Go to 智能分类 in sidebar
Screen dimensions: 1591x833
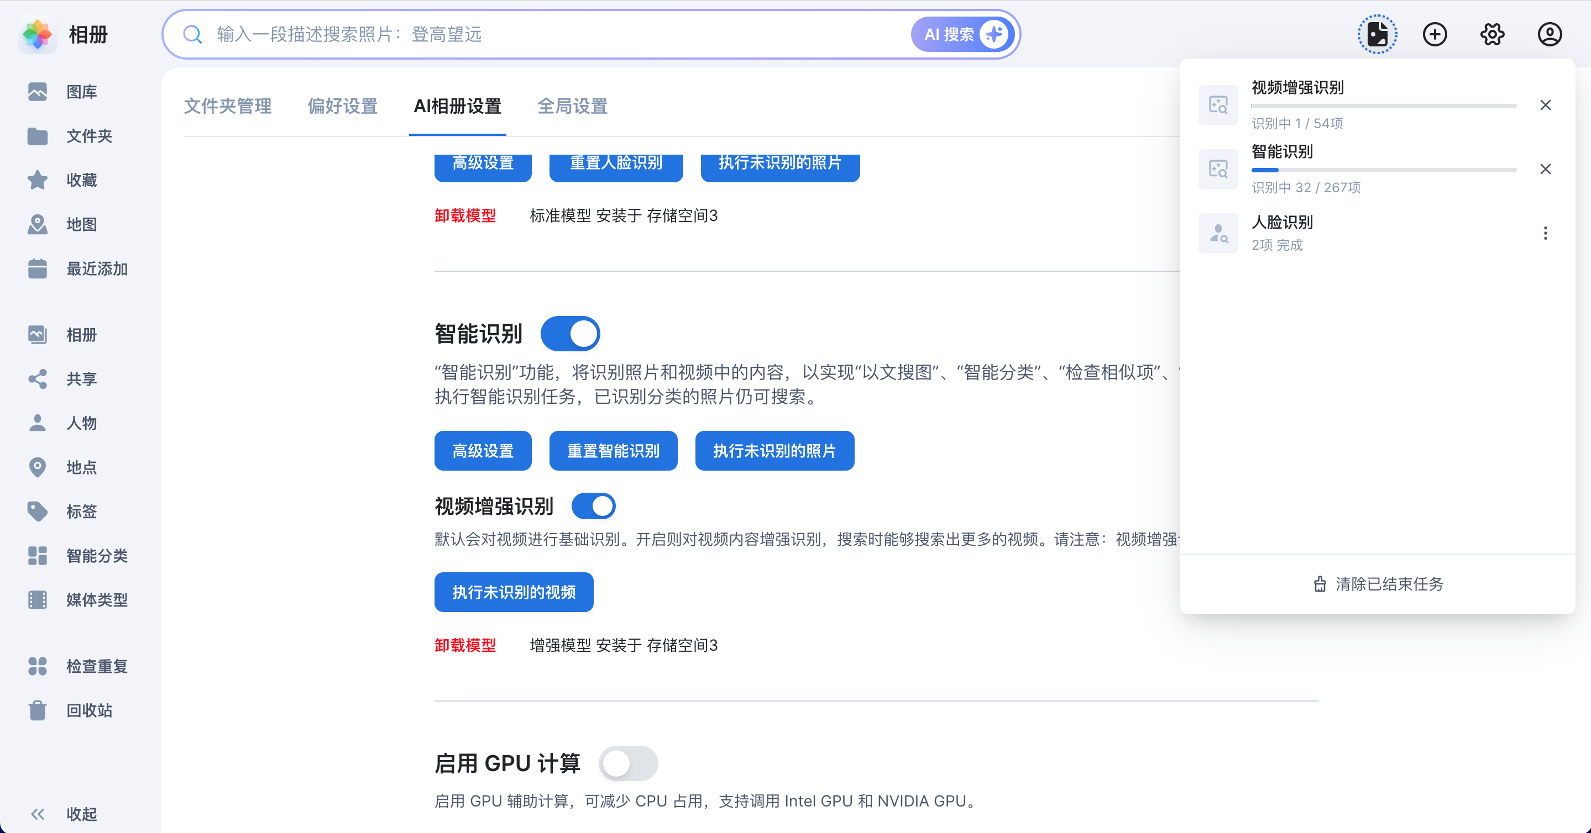96,556
